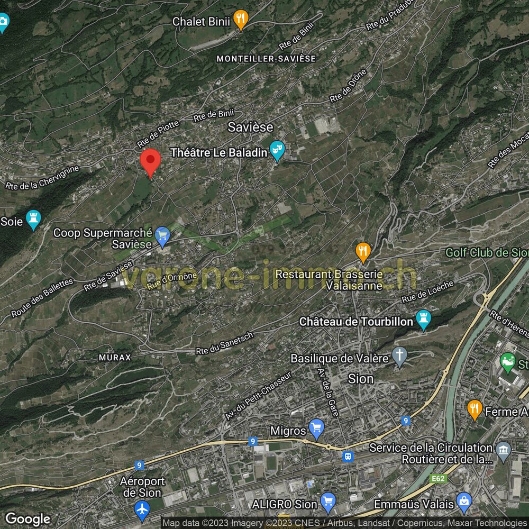
Task: Click the Emmaüs Valais shopping bag icon
Action: (x=464, y=501)
